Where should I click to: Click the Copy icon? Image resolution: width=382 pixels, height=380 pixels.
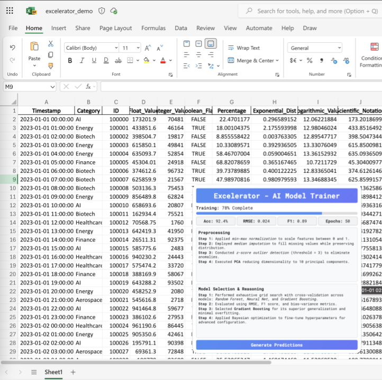click(x=51, y=55)
